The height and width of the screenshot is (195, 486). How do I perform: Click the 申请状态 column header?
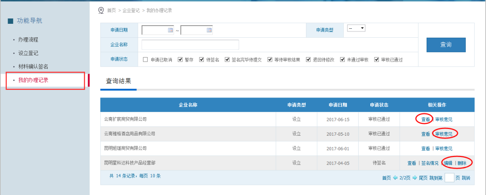pos(379,105)
